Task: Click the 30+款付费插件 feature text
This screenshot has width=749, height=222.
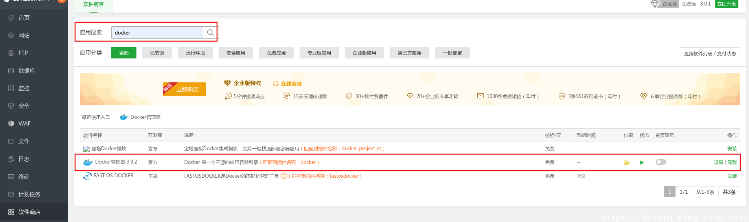Action: [372, 96]
